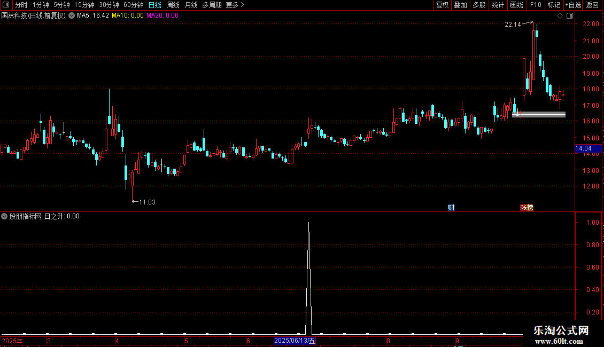The image size is (604, 347).
Task: Open the 多股 multi-stock view
Action: coord(479,5)
